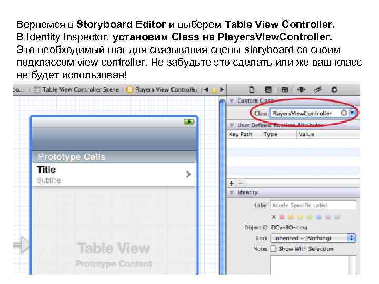The width and height of the screenshot is (379, 284).
Task: Select Table View Controller Scene breadcrumb
Action: coord(77,89)
